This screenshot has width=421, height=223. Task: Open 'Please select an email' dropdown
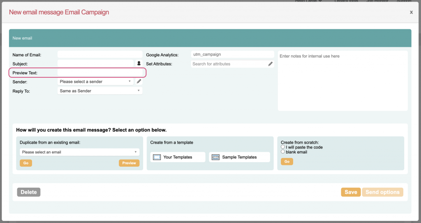(x=79, y=152)
